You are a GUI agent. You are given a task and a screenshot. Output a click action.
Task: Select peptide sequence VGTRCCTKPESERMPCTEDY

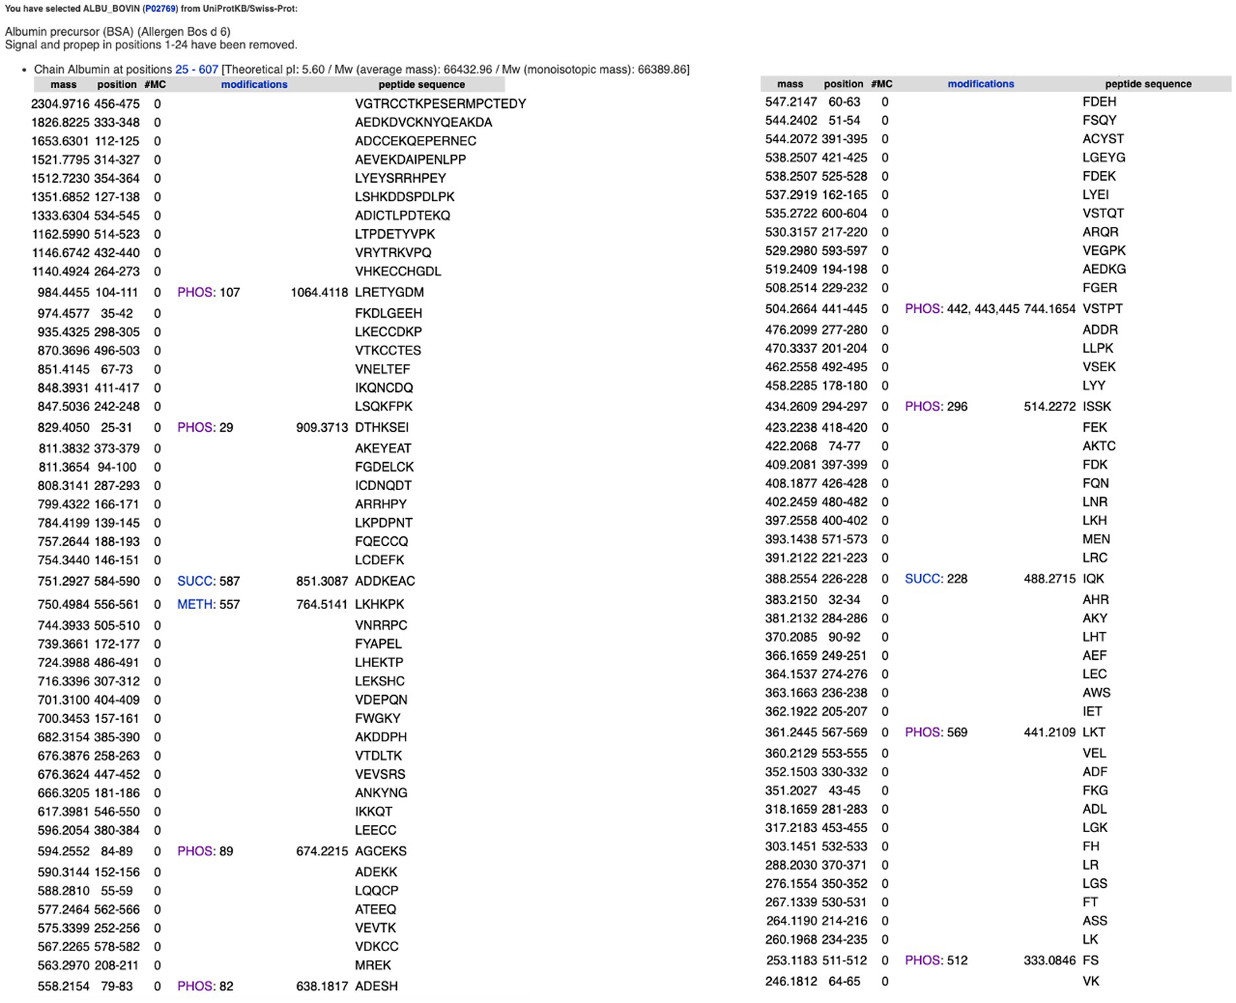coord(441,104)
